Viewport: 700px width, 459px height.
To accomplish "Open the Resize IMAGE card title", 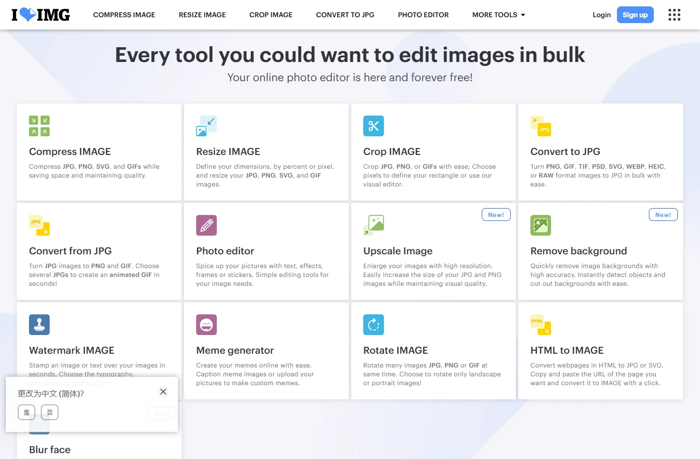I will tap(228, 152).
